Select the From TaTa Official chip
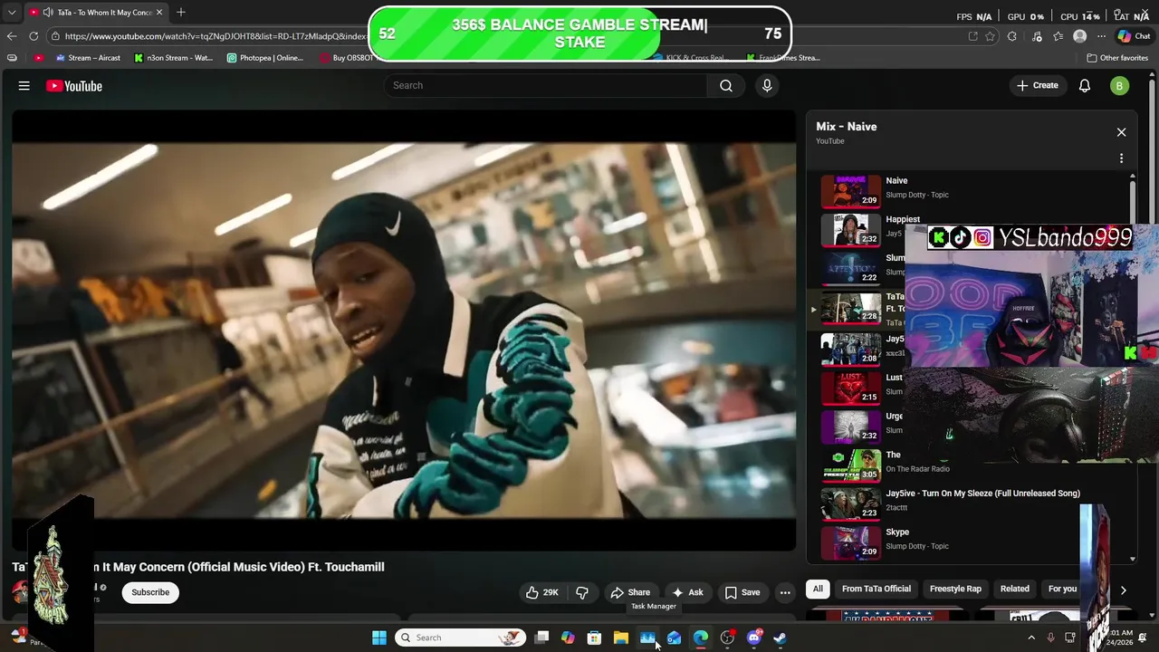Image resolution: width=1159 pixels, height=652 pixels. pos(876,589)
